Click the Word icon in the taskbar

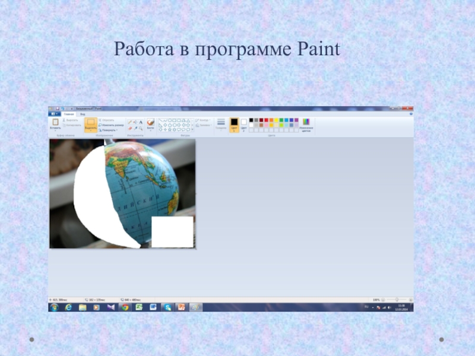(x=153, y=307)
